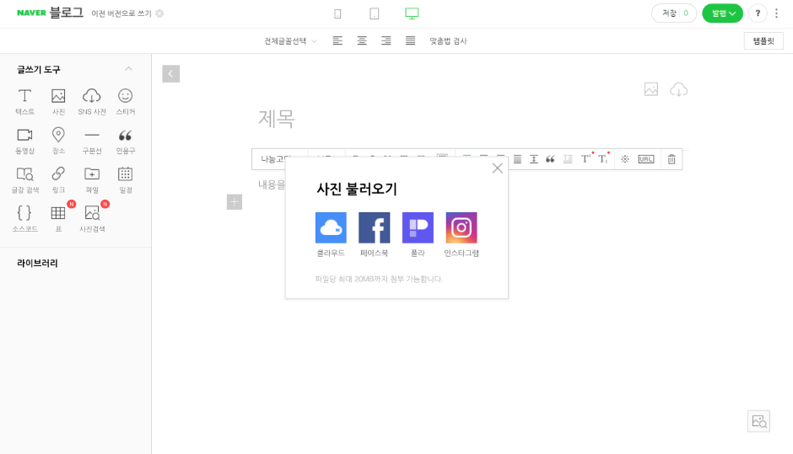Open the 발행 (publish) dropdown
The width and height of the screenshot is (793, 454).
[x=722, y=13]
